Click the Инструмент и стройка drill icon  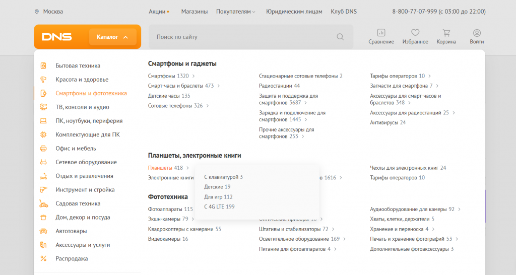[x=43, y=190]
